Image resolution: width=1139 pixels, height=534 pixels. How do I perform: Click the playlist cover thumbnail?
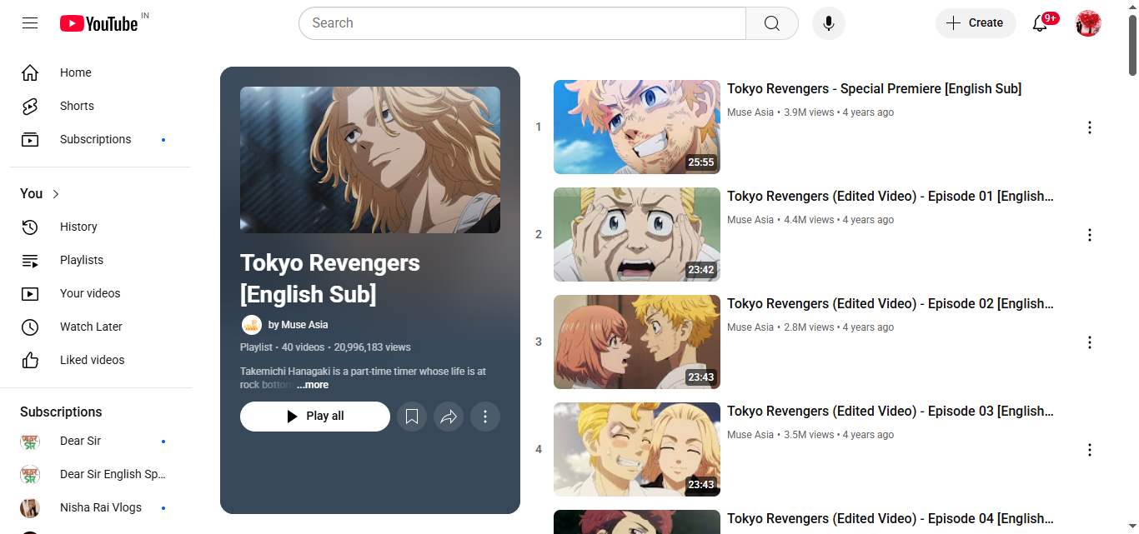tap(370, 160)
